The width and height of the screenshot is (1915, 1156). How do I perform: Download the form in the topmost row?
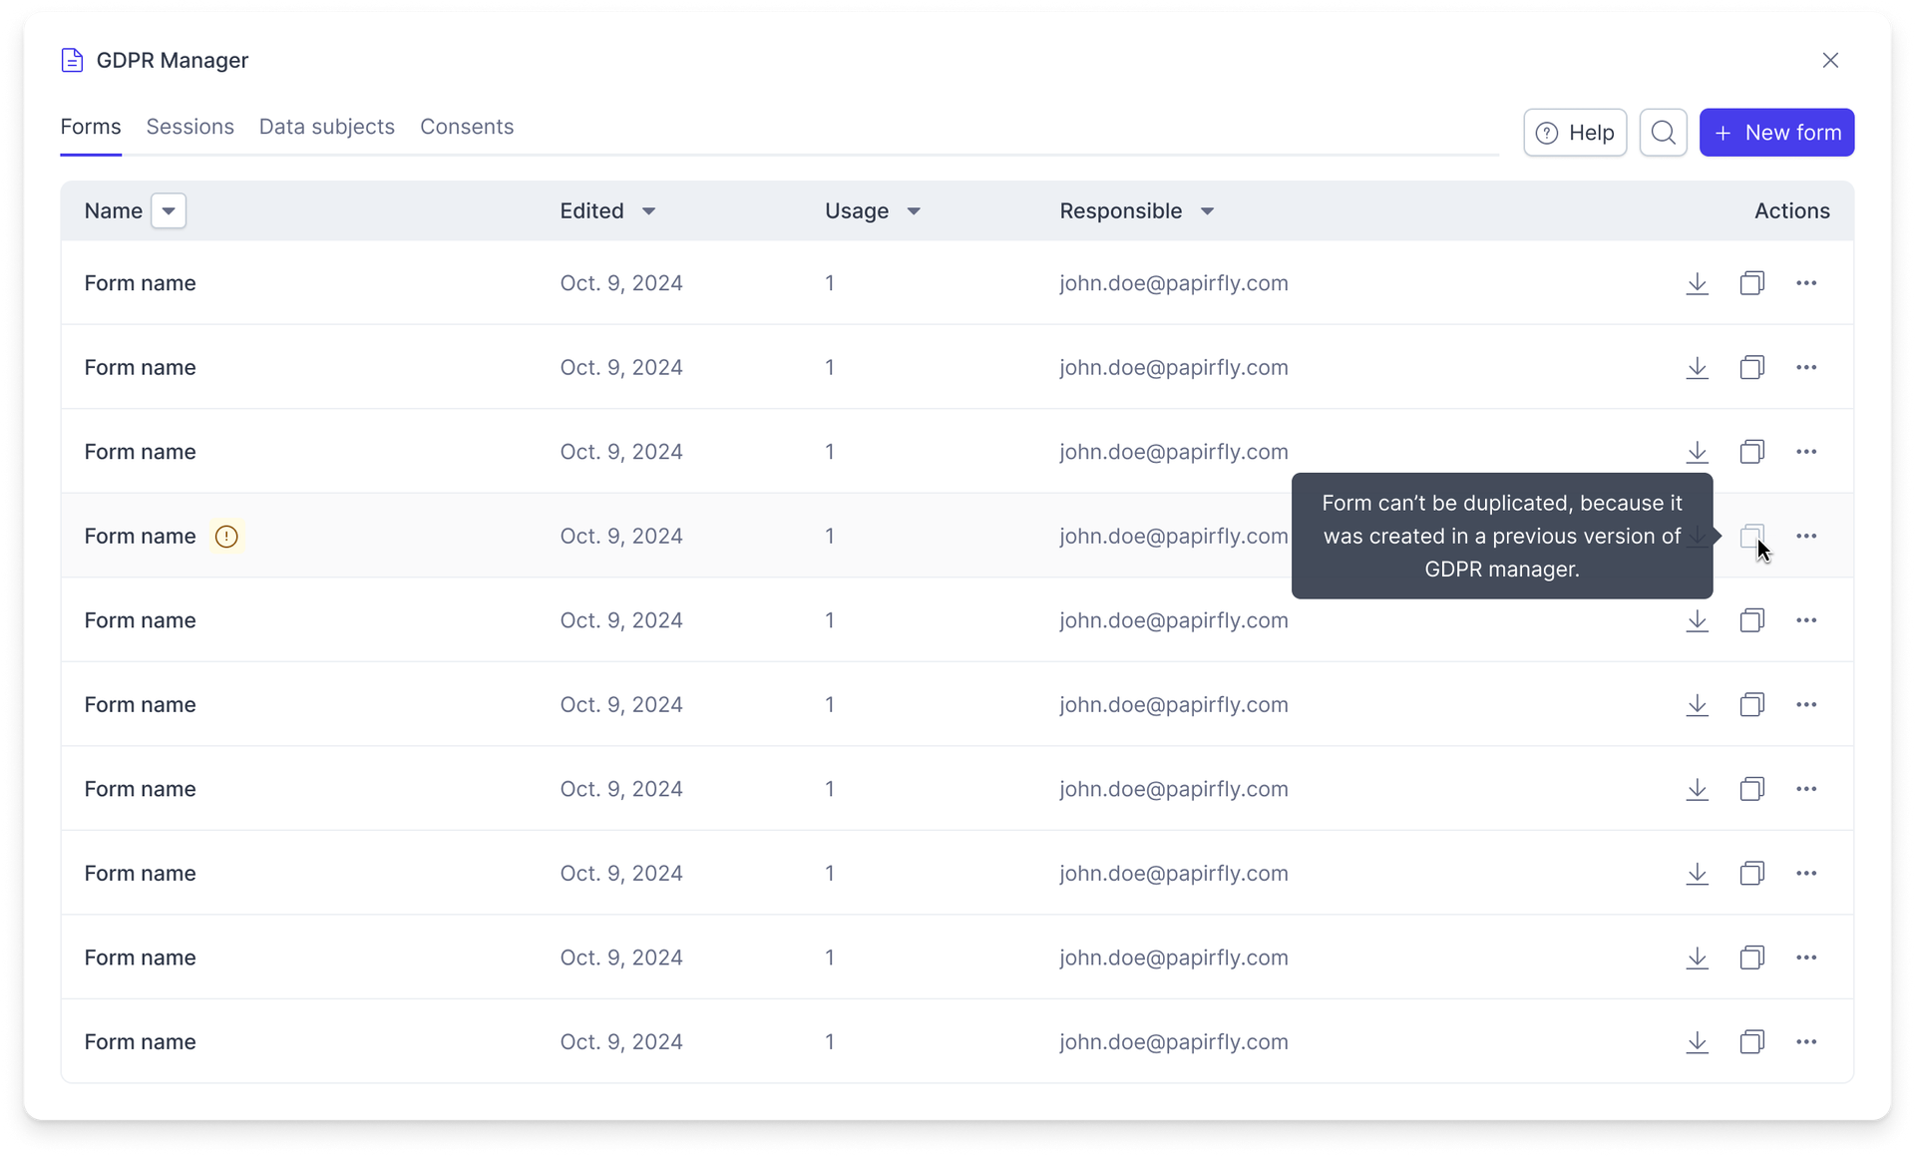coord(1698,283)
